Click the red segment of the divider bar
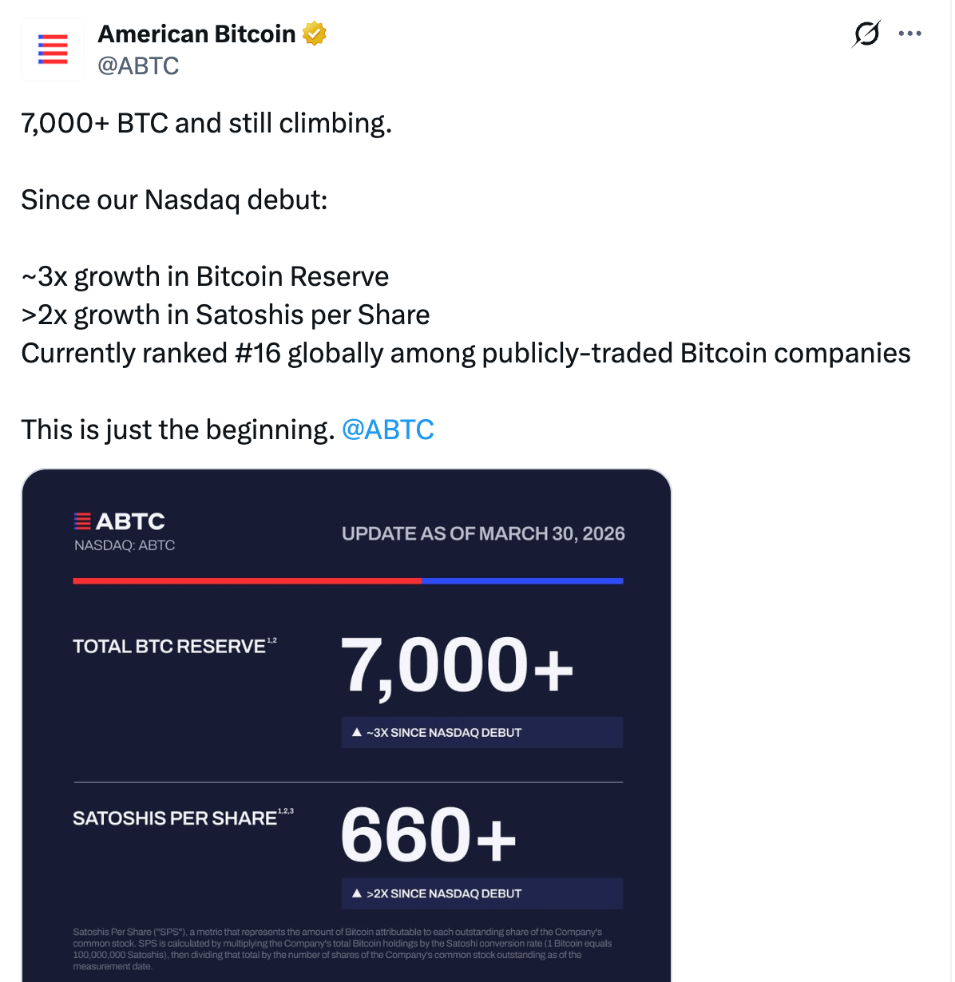955x982 pixels. pos(247,581)
